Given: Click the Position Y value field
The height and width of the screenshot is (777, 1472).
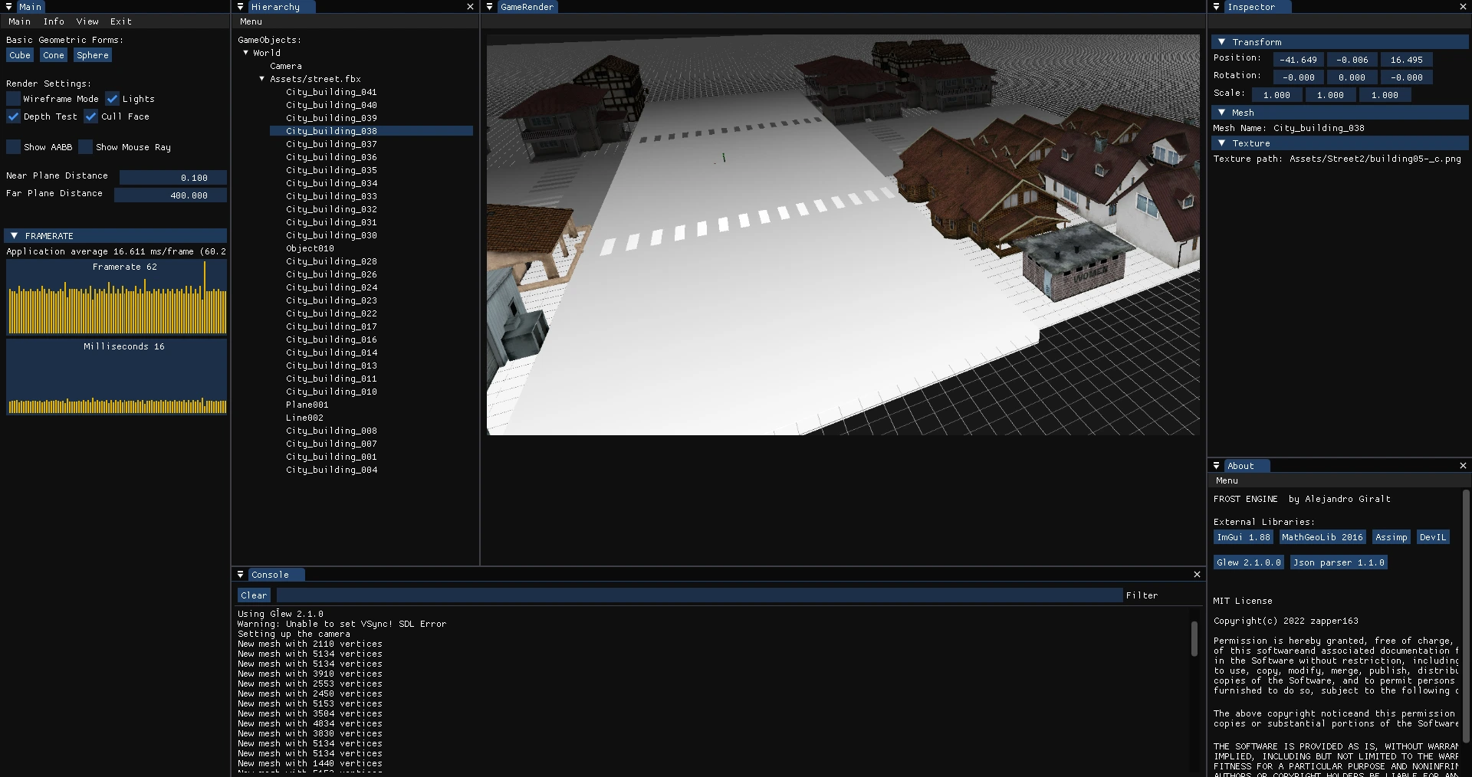Looking at the screenshot, I should pyautogui.click(x=1352, y=60).
